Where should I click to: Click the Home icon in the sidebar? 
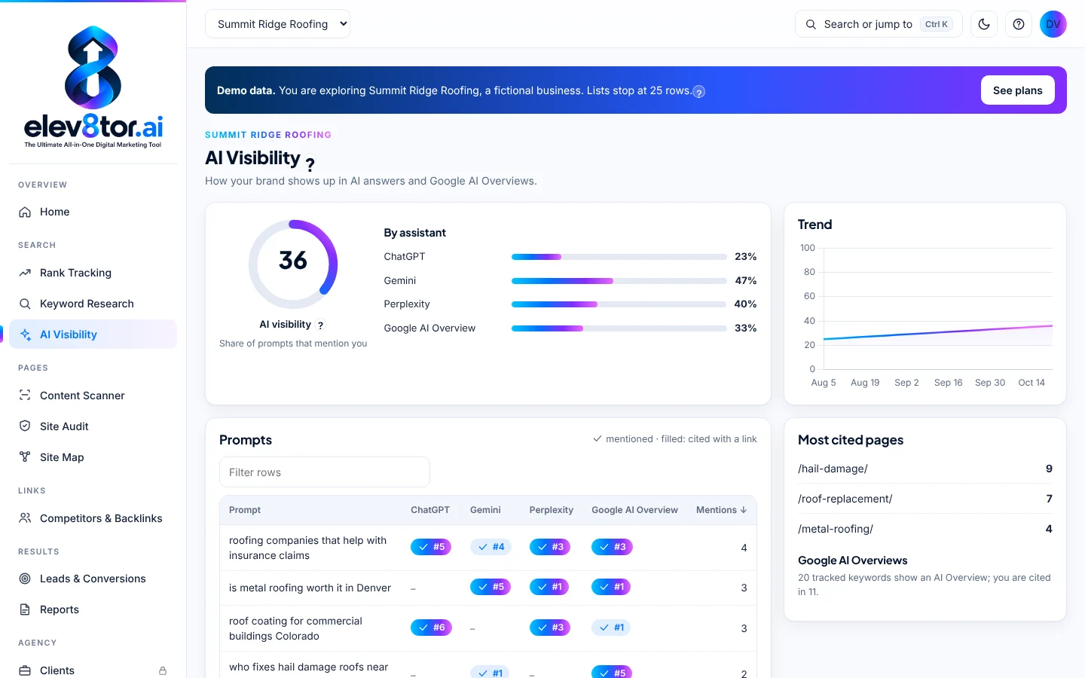click(25, 212)
